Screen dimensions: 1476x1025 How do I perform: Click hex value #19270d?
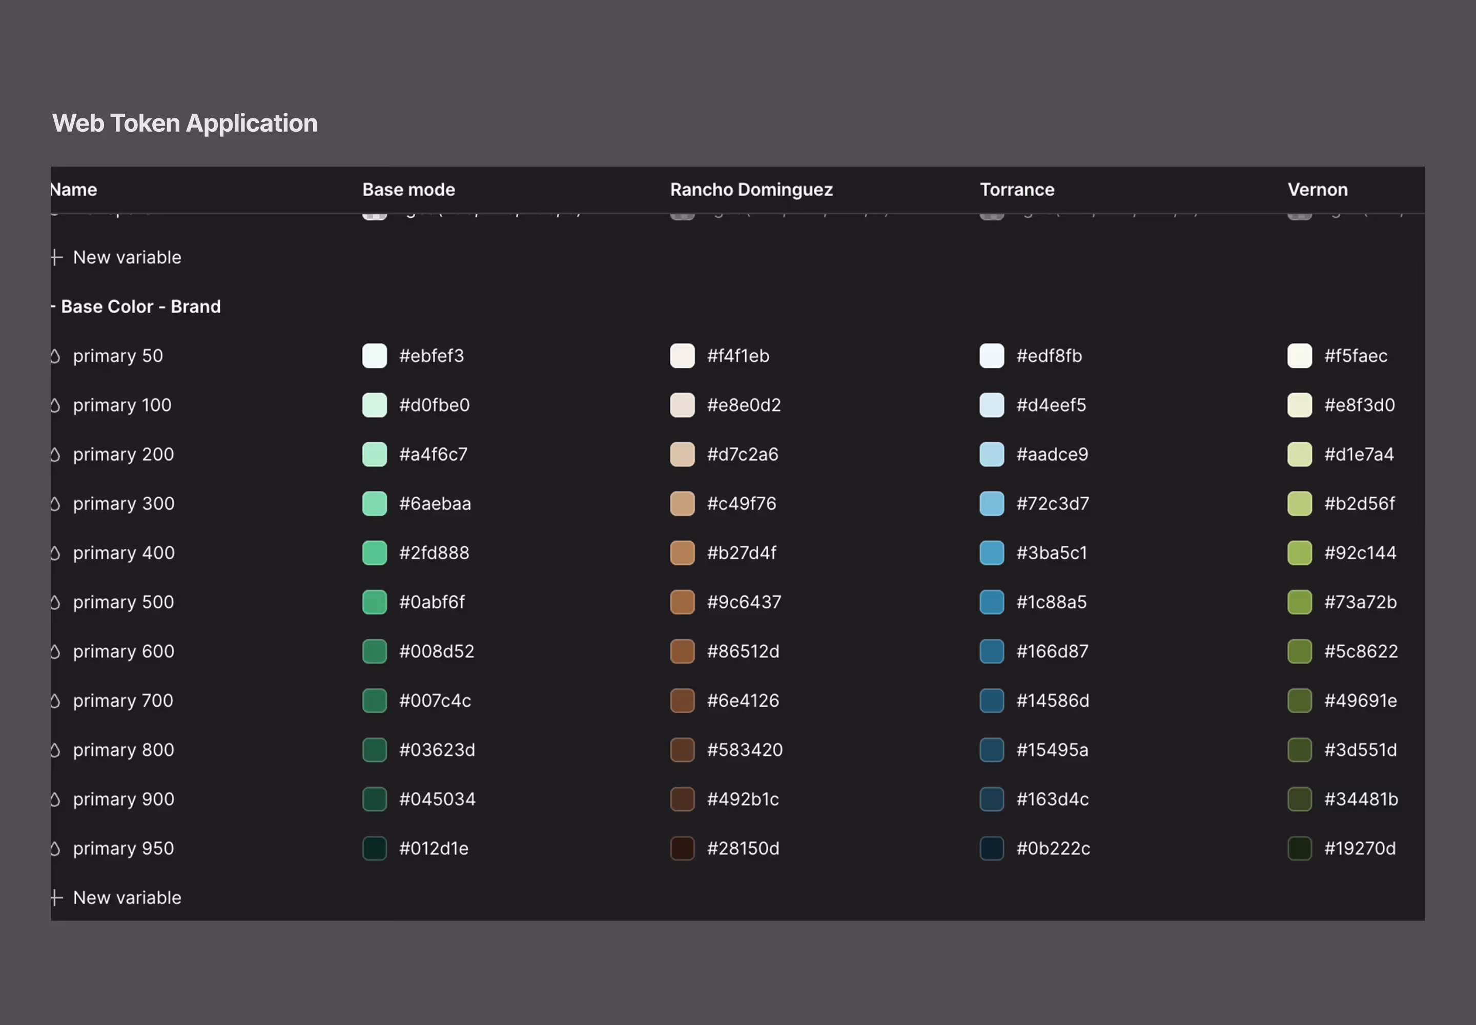1360,848
